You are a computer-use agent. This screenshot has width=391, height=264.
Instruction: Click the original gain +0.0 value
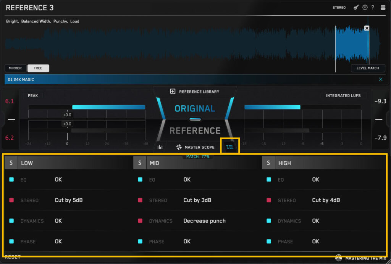67,115
